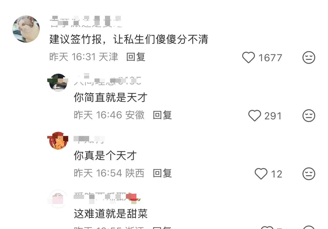Screen dimensions: 328x229
Task: Dislike the reply from 陕西
Action: click(309, 174)
